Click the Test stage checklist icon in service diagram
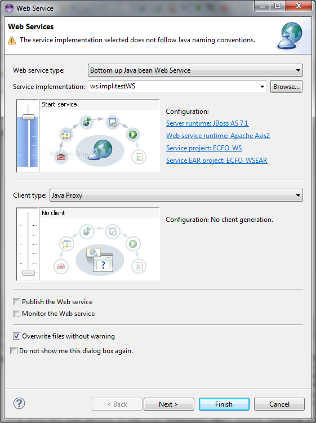This screenshot has height=423, width=316. (139, 157)
